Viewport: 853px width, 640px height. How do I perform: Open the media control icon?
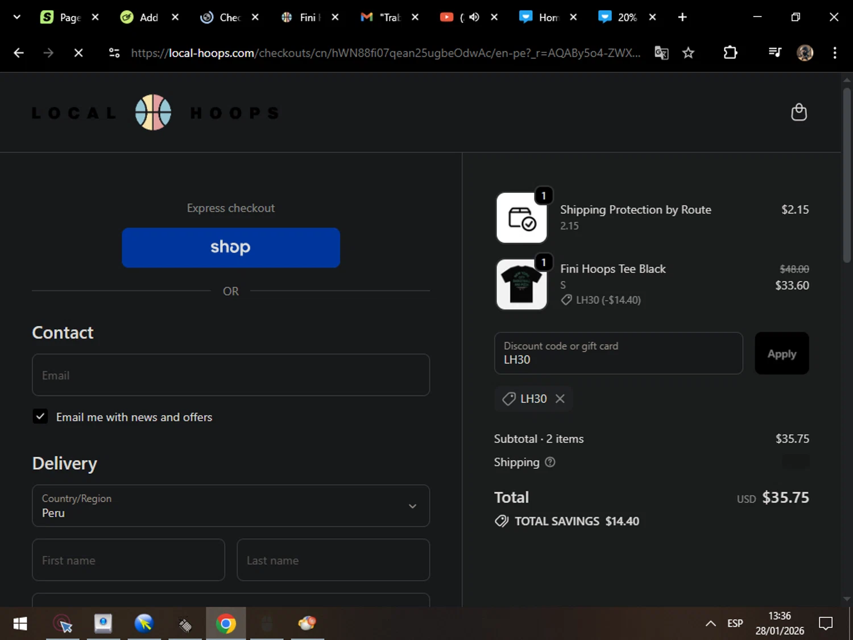pyautogui.click(x=775, y=53)
